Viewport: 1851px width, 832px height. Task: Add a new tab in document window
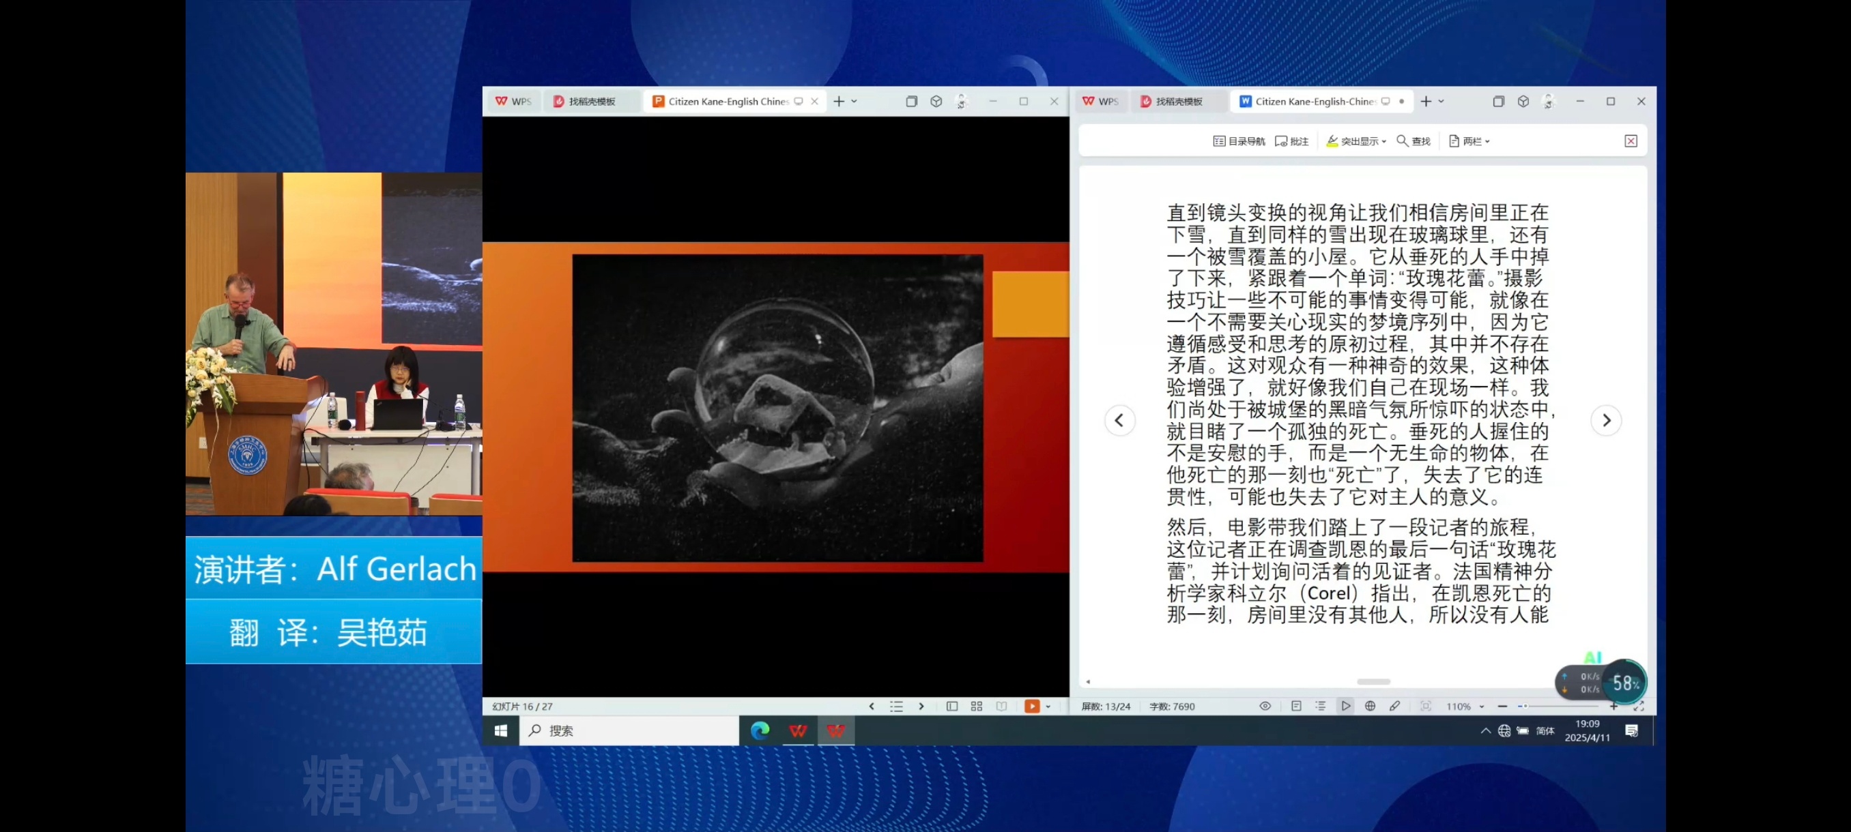[x=1426, y=101]
